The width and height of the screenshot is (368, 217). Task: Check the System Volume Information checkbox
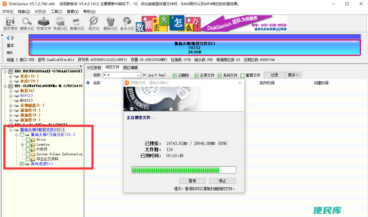click(x=28, y=154)
